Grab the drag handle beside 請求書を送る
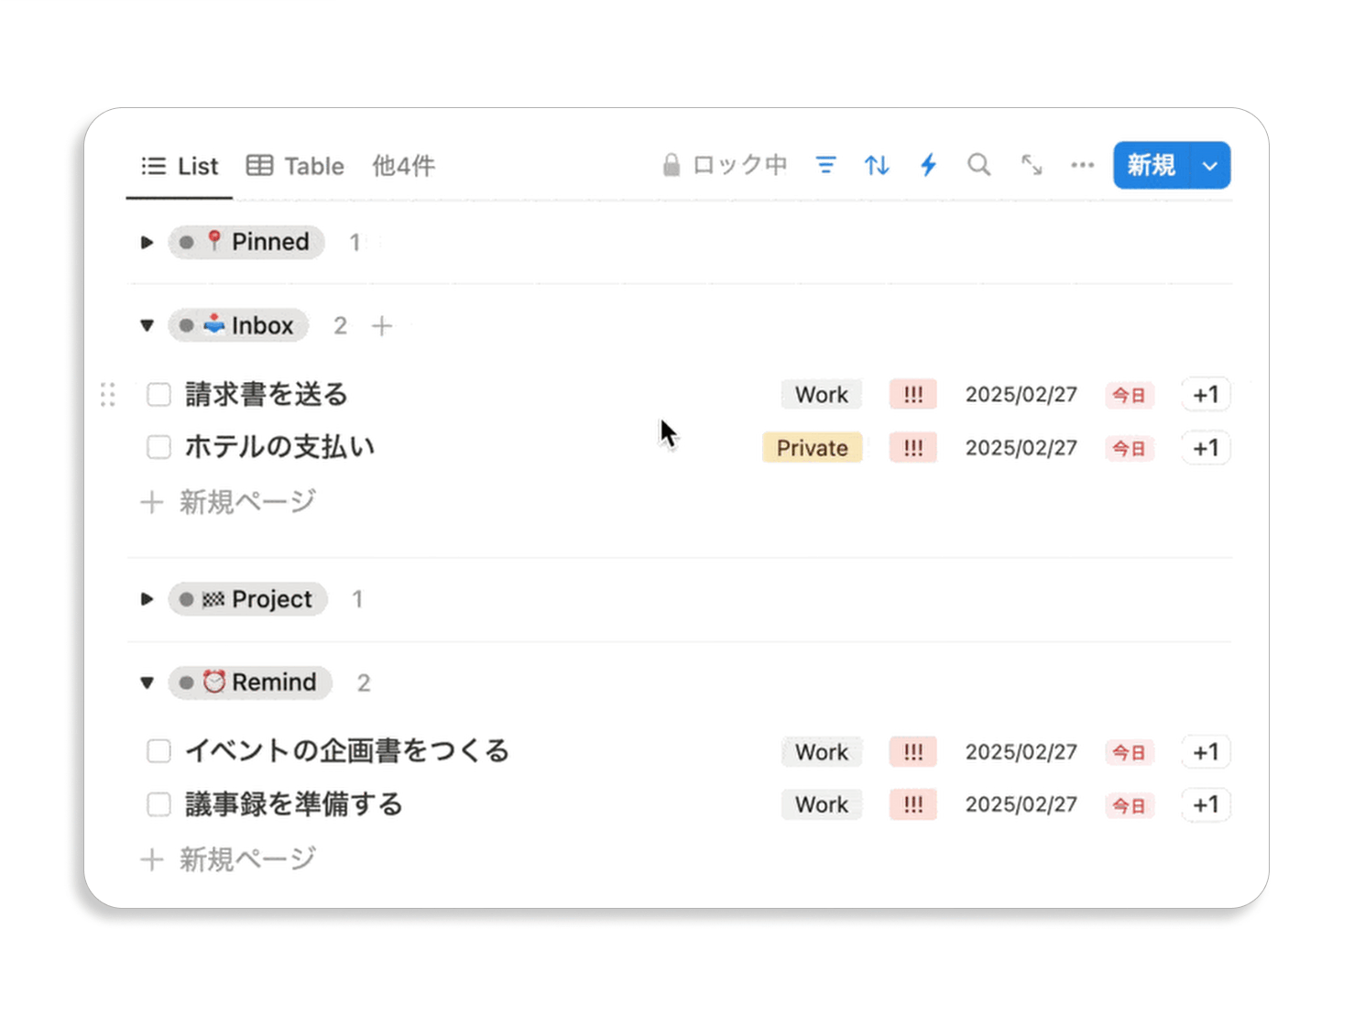 tap(108, 395)
